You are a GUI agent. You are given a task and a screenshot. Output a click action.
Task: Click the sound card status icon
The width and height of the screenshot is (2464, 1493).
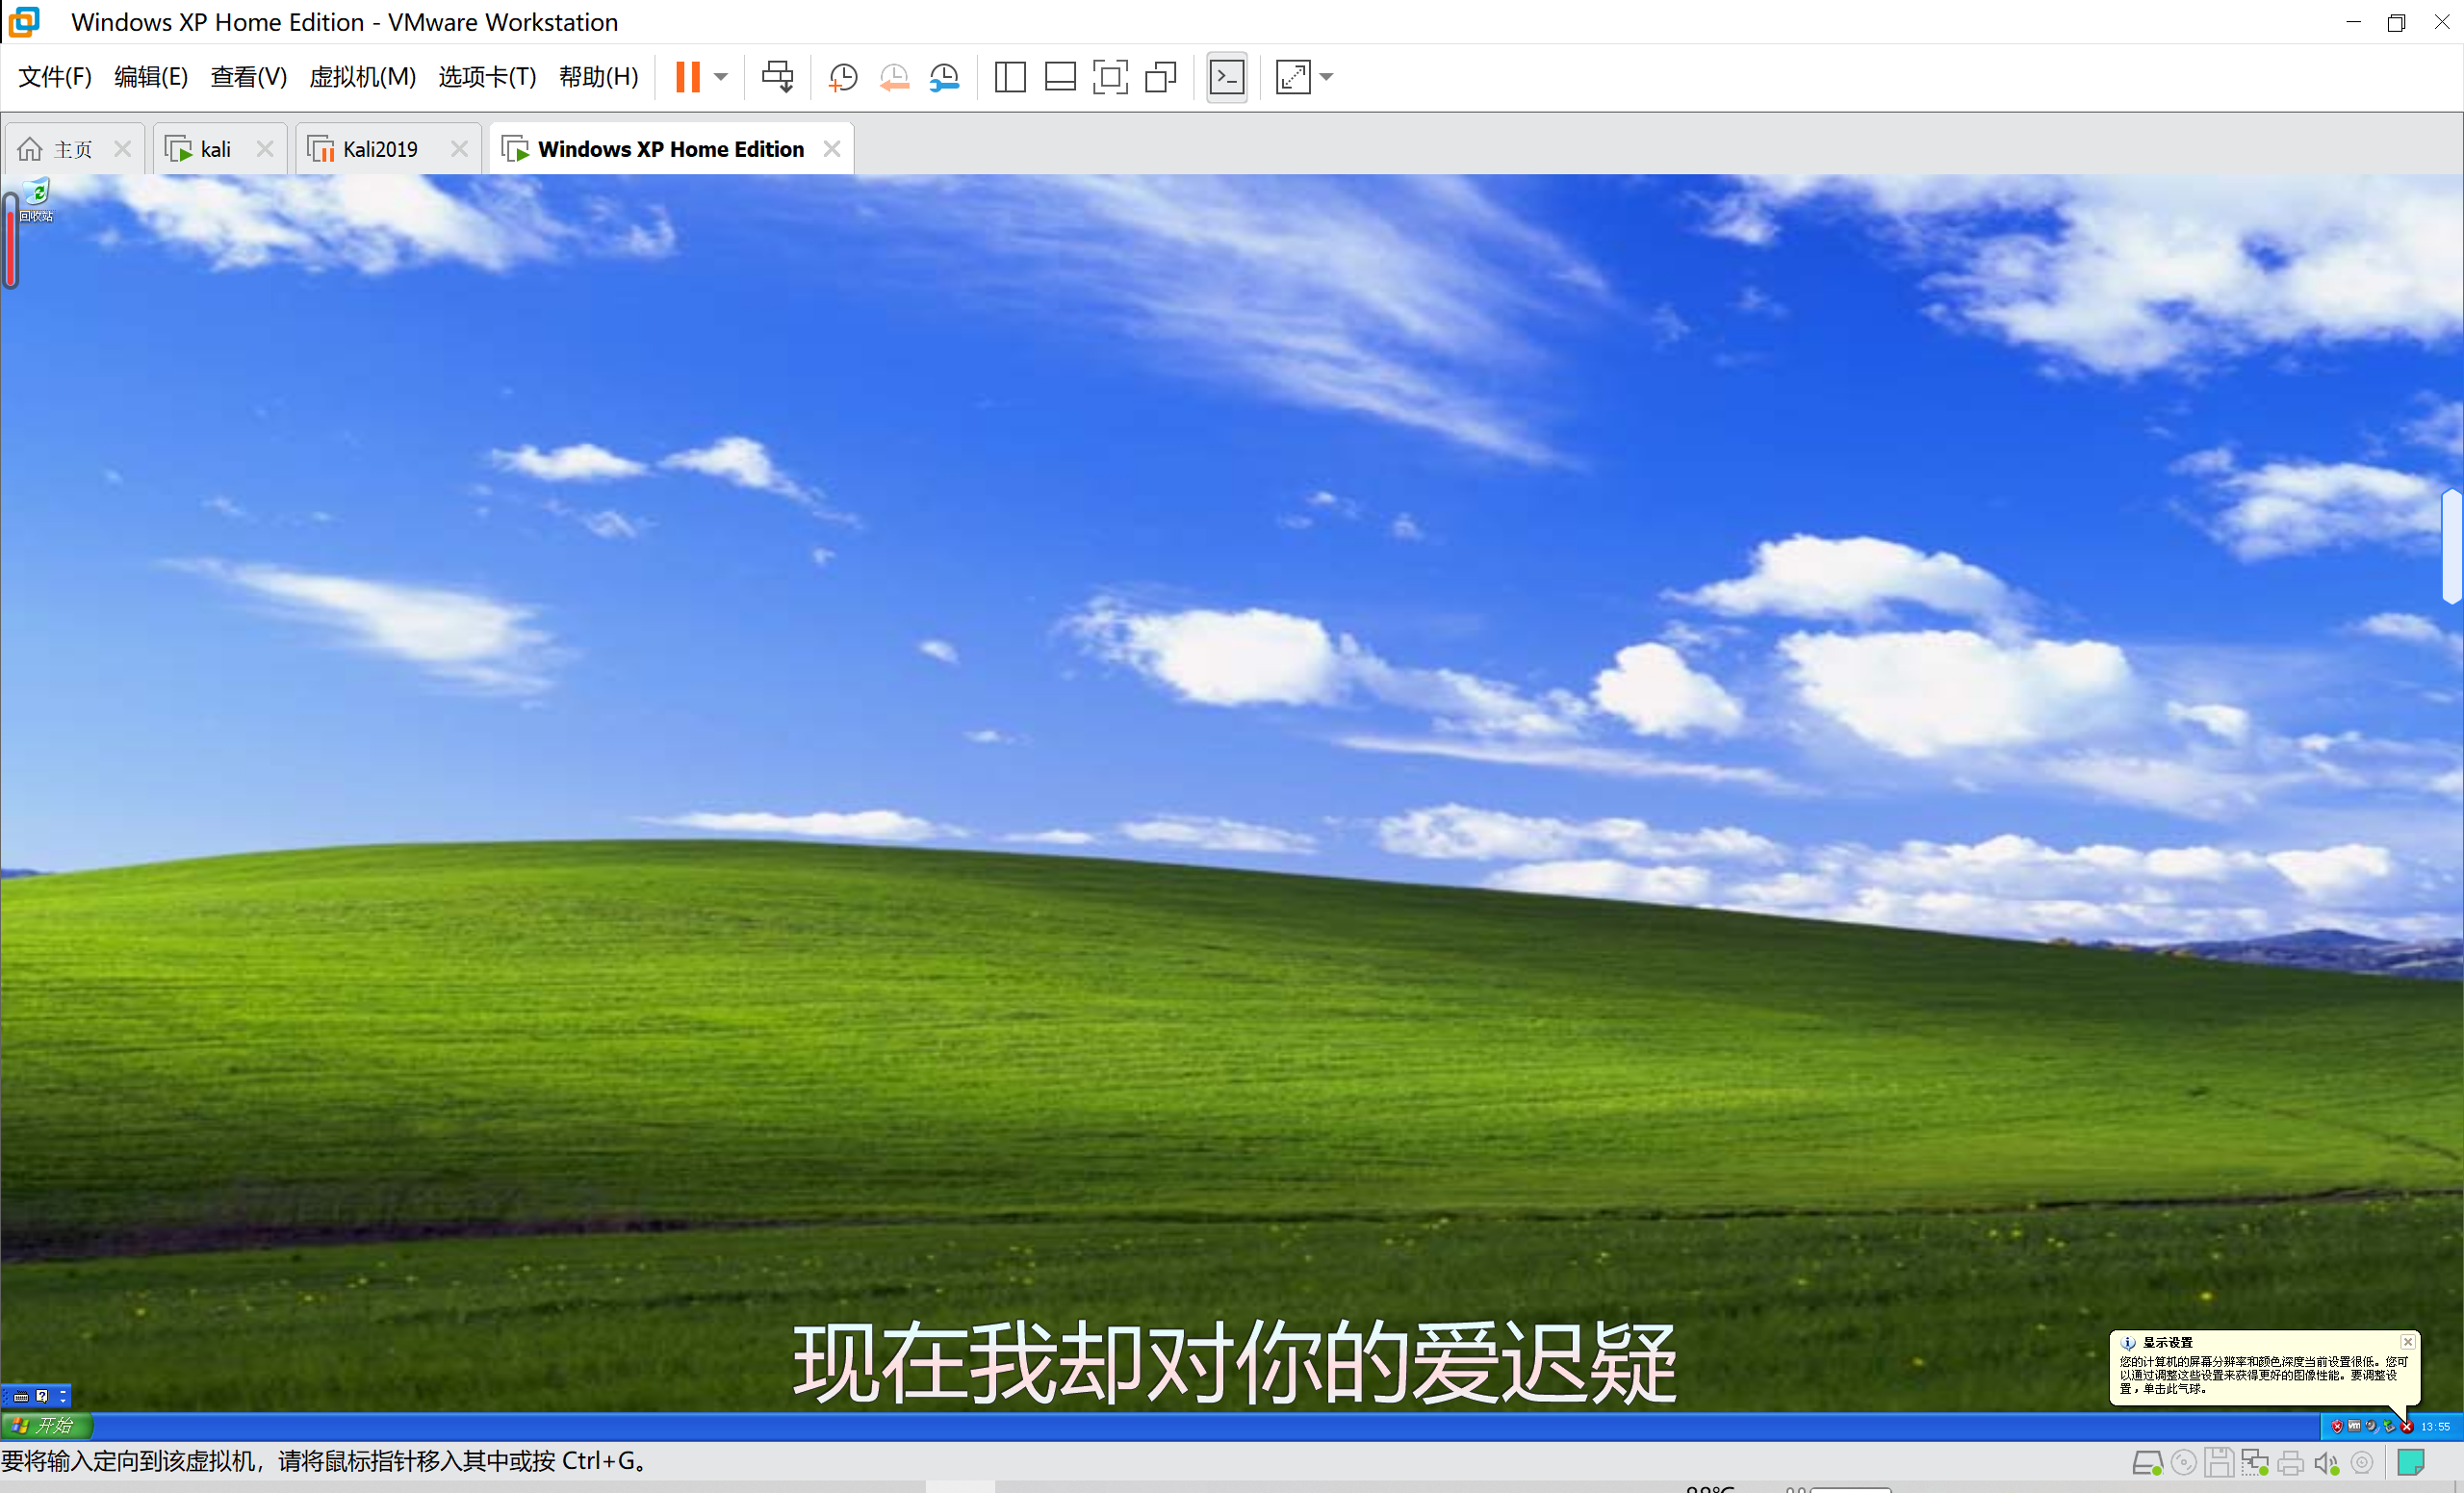2326,1463
